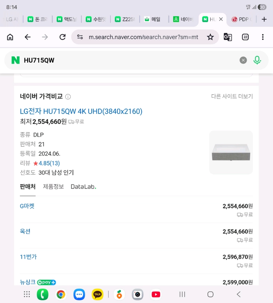Open the 뉴싱크 seller link
Image resolution: width=273 pixels, height=303 pixels.
pyautogui.click(x=28, y=282)
